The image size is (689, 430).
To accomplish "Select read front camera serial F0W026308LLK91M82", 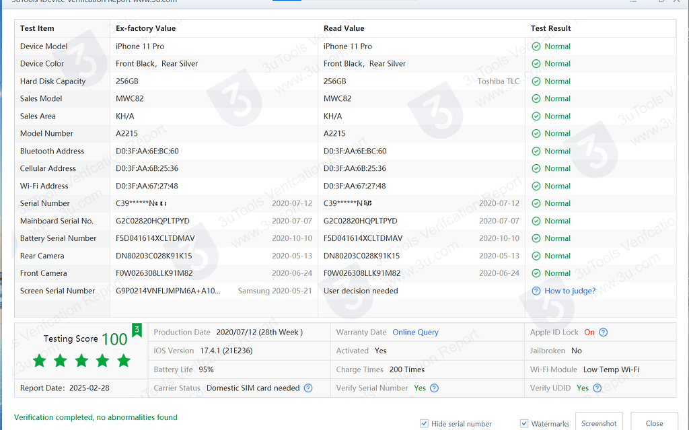I will coord(362,273).
